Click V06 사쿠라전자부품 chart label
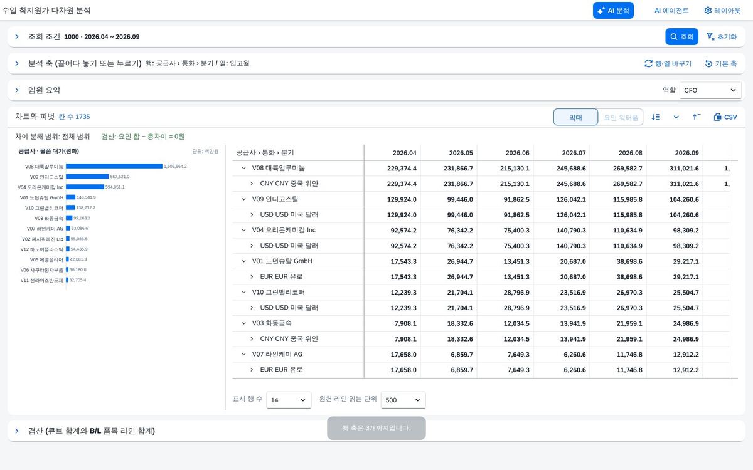Viewport: 753px width, 470px height. click(x=42, y=269)
